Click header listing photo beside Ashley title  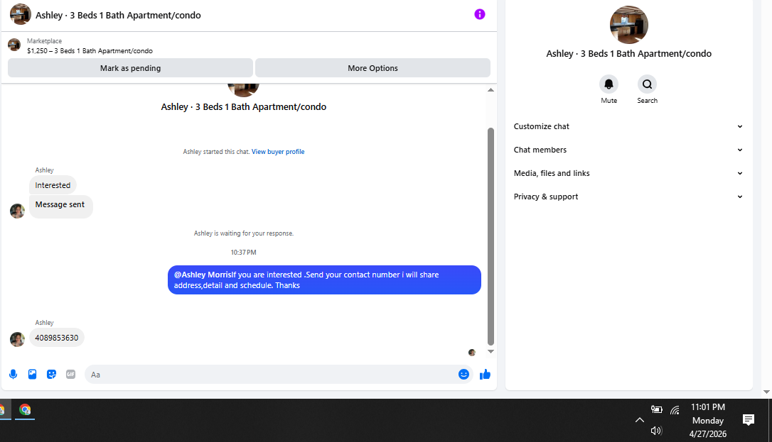coord(20,14)
